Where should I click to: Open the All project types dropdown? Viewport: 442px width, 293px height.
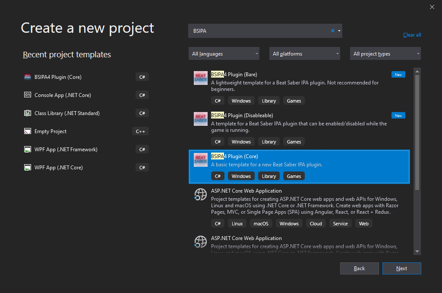coord(385,53)
